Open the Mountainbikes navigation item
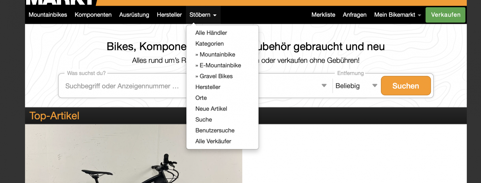 48,15
